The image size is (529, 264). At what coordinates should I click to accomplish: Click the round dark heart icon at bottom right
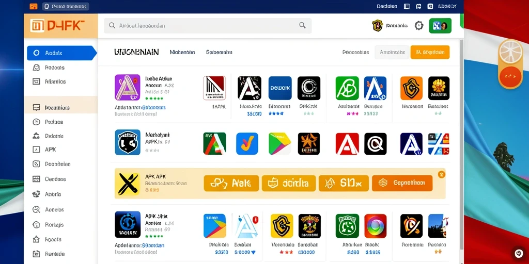click(519, 253)
